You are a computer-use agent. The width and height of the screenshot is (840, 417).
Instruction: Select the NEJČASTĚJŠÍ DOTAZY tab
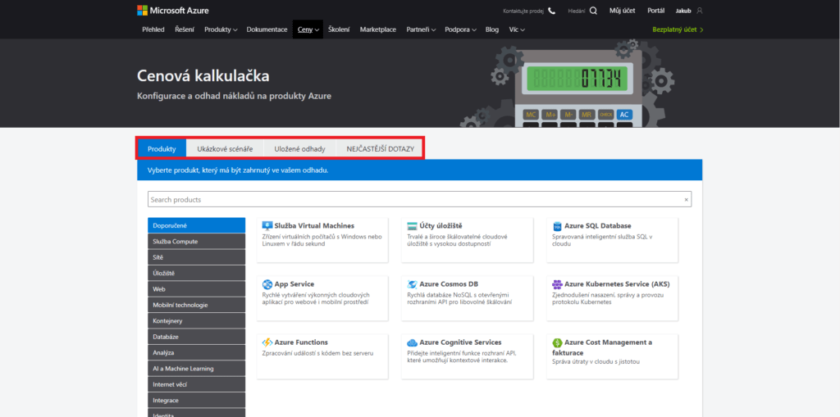(380, 149)
